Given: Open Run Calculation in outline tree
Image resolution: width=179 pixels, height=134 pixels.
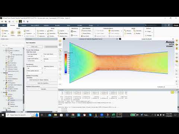Looking at the screenshot, I should [x=11, y=91].
